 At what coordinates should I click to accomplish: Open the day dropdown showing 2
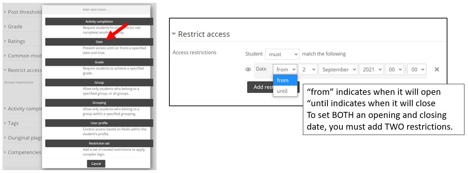pos(308,69)
